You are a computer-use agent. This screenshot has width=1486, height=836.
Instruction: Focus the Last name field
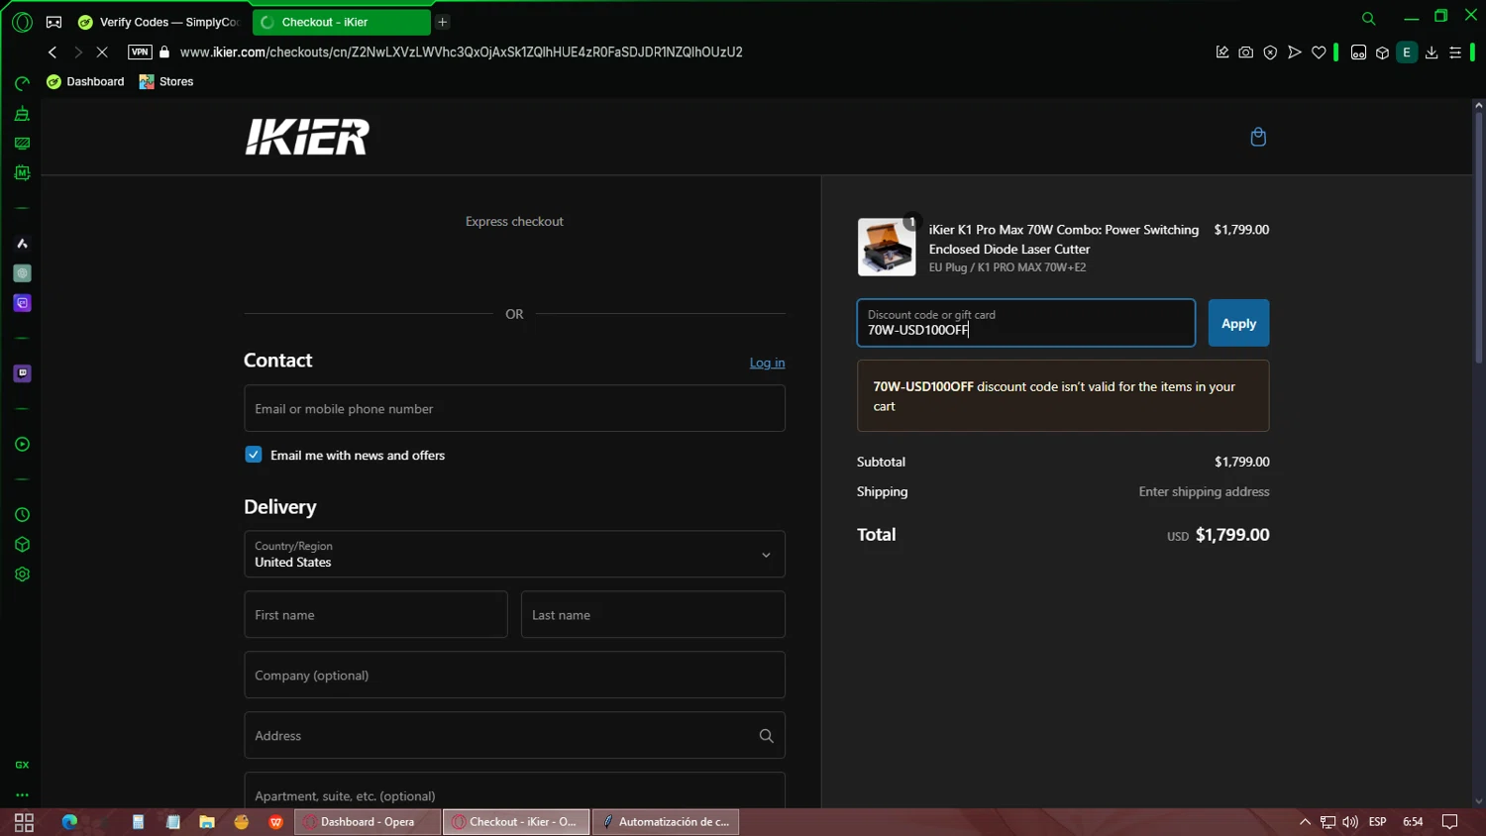(653, 614)
